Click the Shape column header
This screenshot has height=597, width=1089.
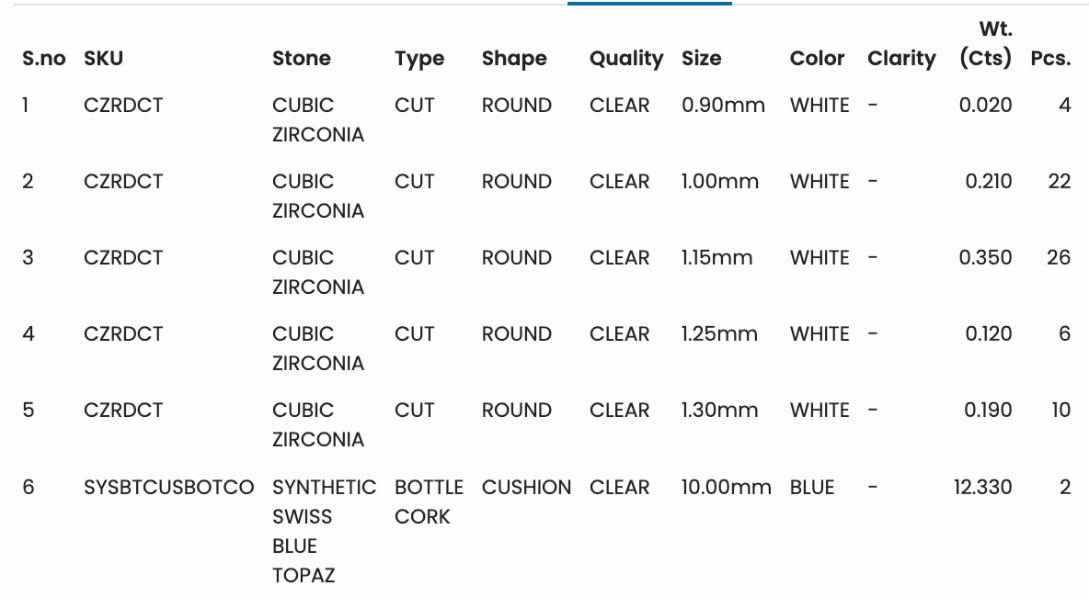click(x=514, y=59)
